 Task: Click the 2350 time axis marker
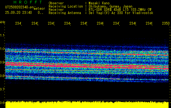point(166,23)
